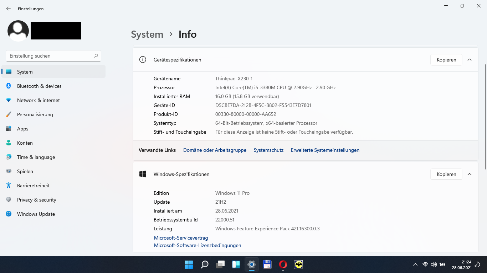Open Task View on taskbar
The width and height of the screenshot is (487, 273).
(220, 264)
